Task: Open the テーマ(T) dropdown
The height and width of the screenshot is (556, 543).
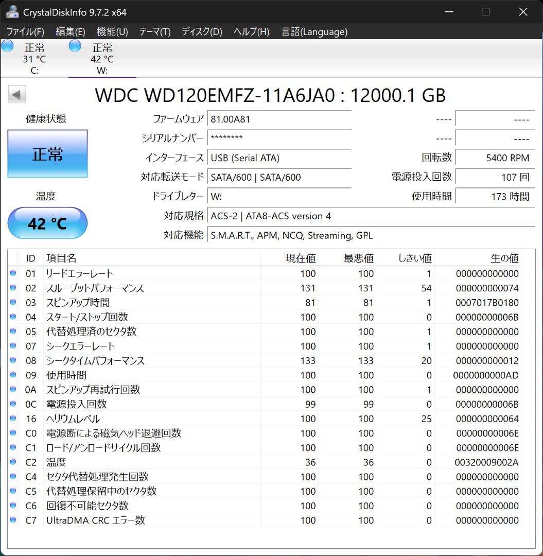Action: coord(154,32)
